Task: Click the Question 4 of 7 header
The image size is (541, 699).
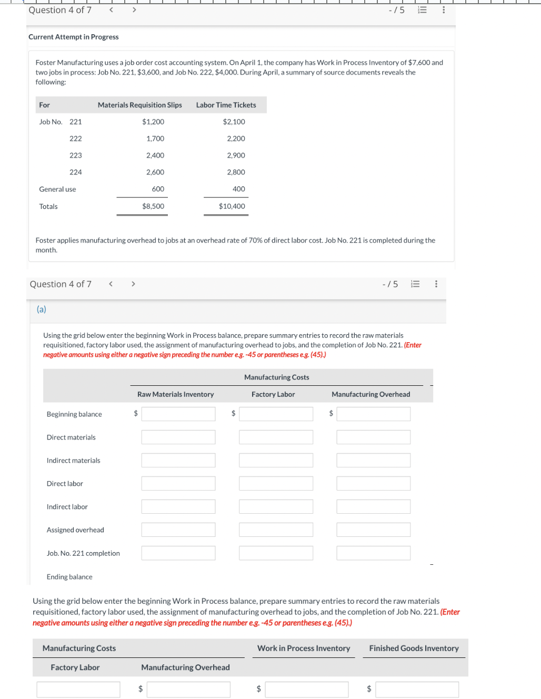Action: click(60, 10)
